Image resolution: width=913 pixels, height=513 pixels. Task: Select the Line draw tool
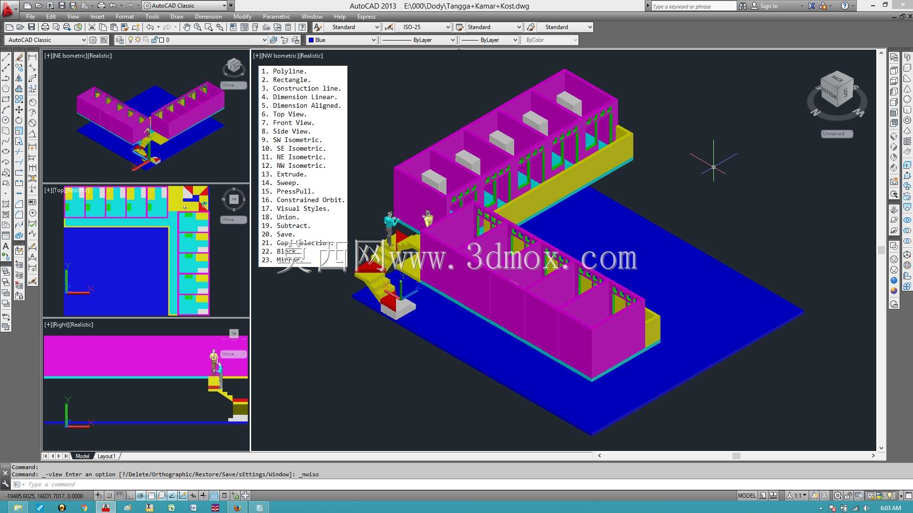click(x=6, y=57)
